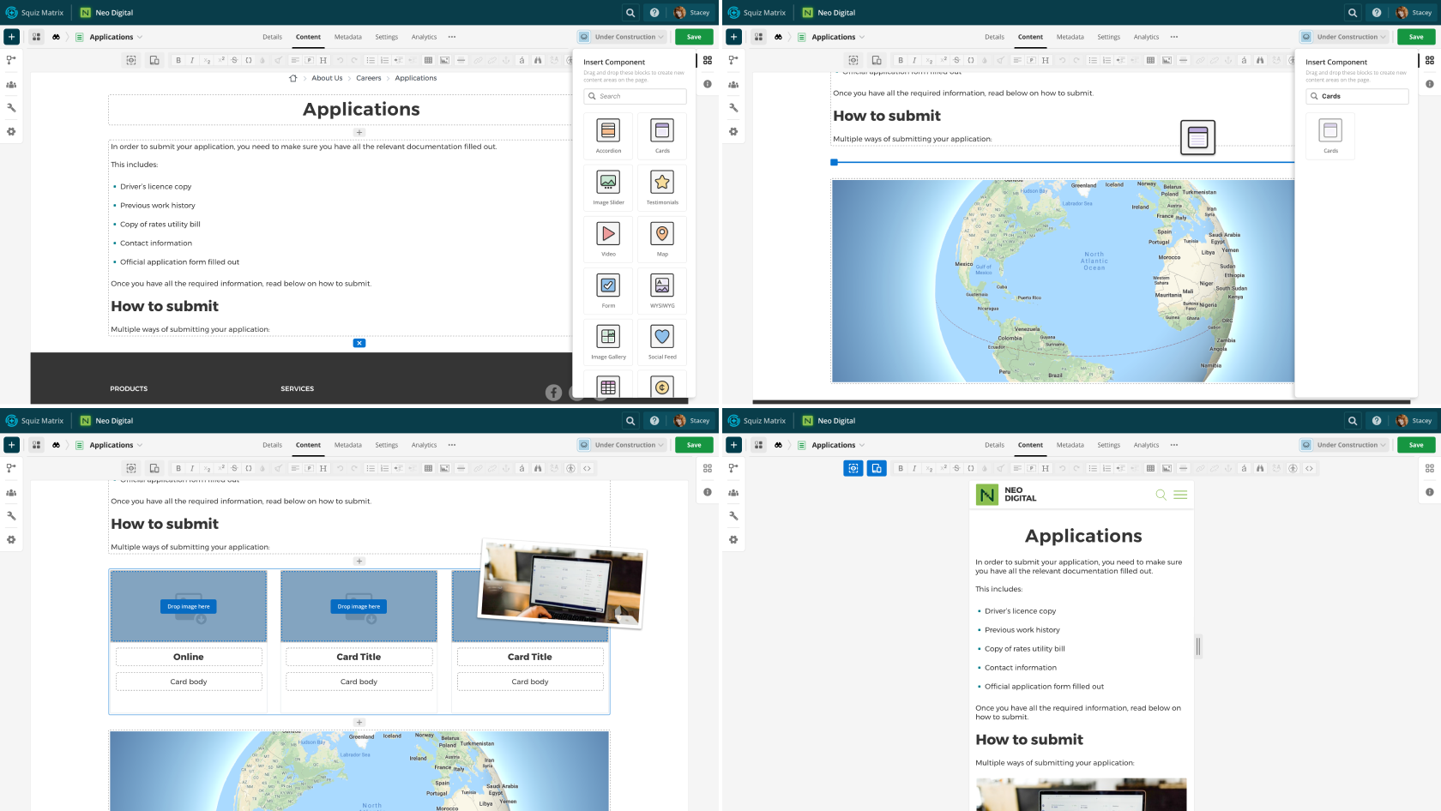Toggle subscript in bottom-left window toolbar

click(x=207, y=468)
